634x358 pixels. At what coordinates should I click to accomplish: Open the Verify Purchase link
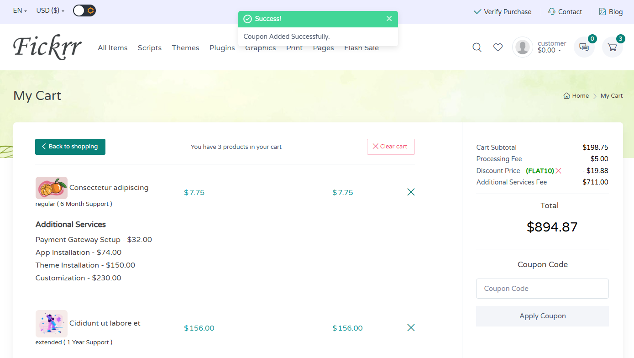click(x=503, y=12)
